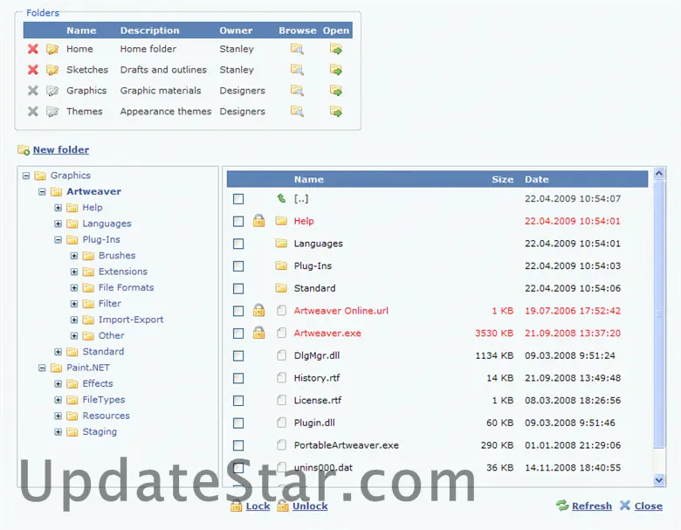Screen dimensions: 681x530
Task: Expand the Languages tree node
Action: tap(58, 224)
